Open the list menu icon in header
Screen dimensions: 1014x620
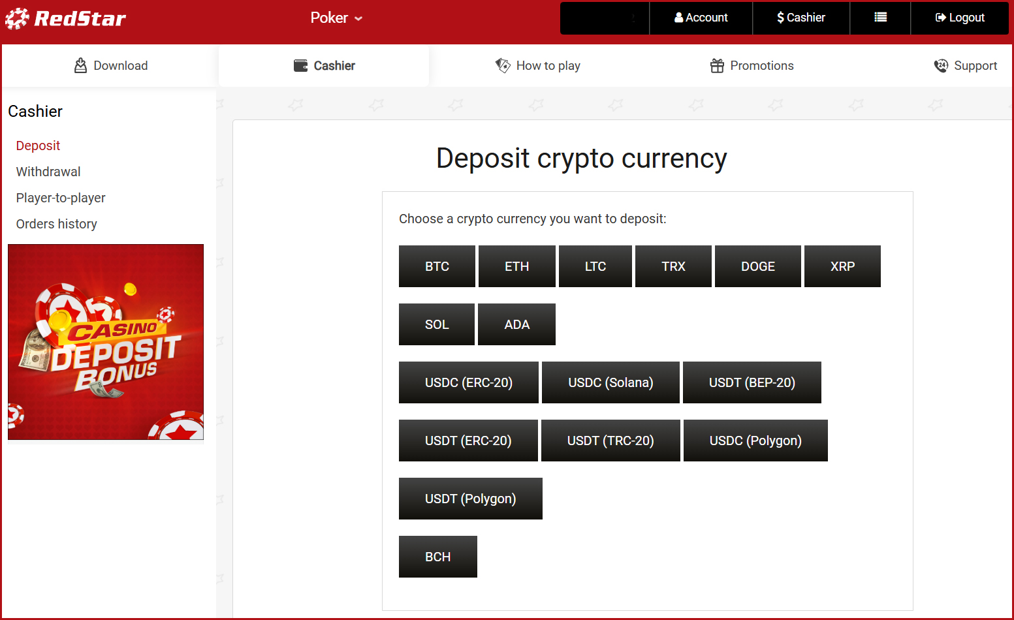coord(880,18)
